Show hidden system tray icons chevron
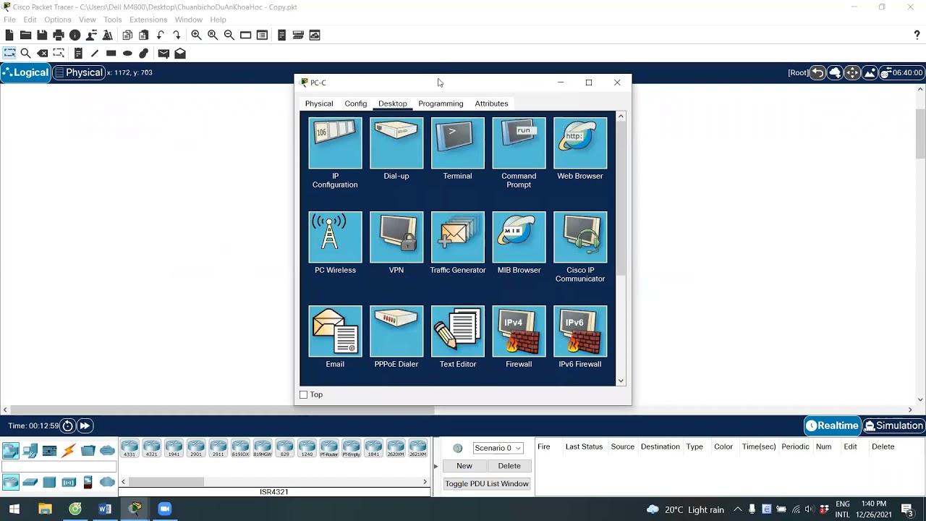926x521 pixels. coord(737,509)
